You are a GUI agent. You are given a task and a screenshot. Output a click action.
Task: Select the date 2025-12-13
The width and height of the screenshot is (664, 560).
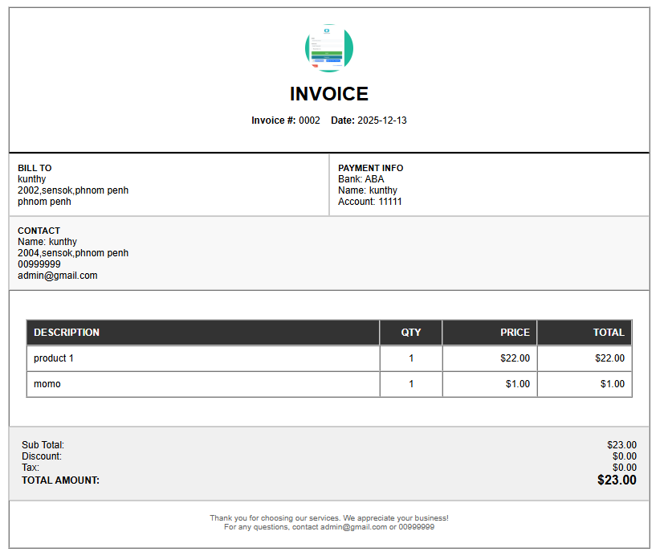[x=381, y=120]
